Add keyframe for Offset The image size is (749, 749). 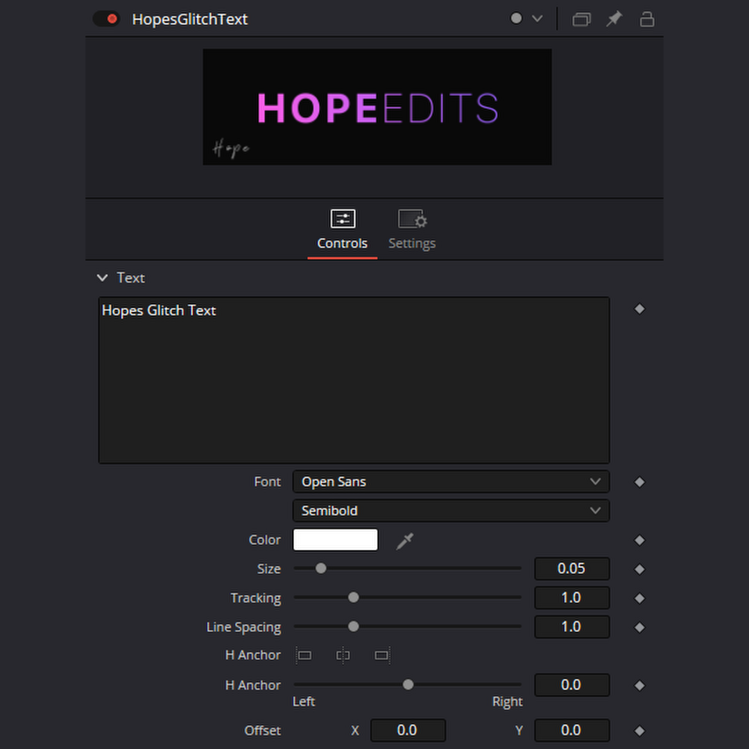click(x=639, y=731)
